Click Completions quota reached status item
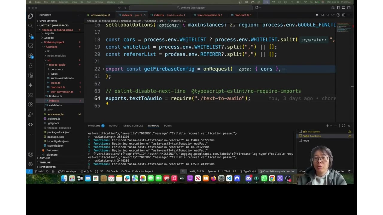383x215 pixels. point(277,171)
